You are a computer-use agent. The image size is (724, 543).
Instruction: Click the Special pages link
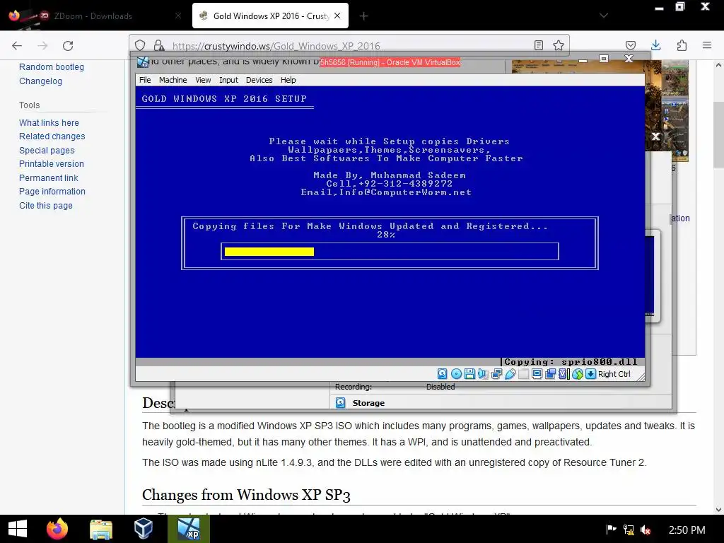47,151
